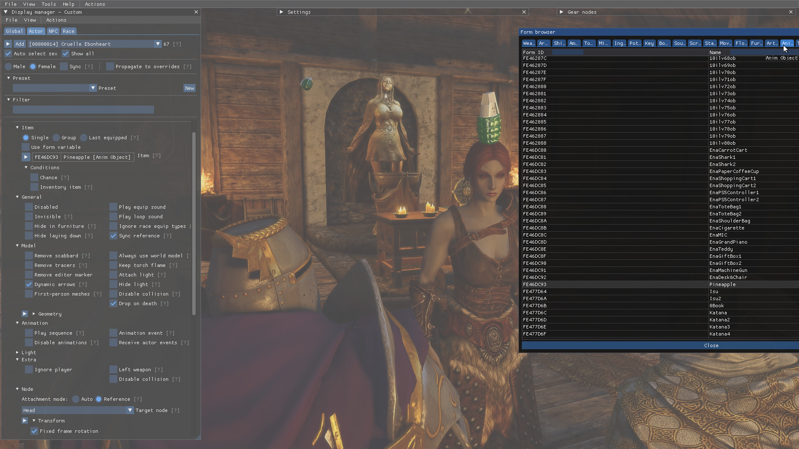799x449 pixels.
Task: Uncheck Dynamic arrows option
Action: (29, 284)
